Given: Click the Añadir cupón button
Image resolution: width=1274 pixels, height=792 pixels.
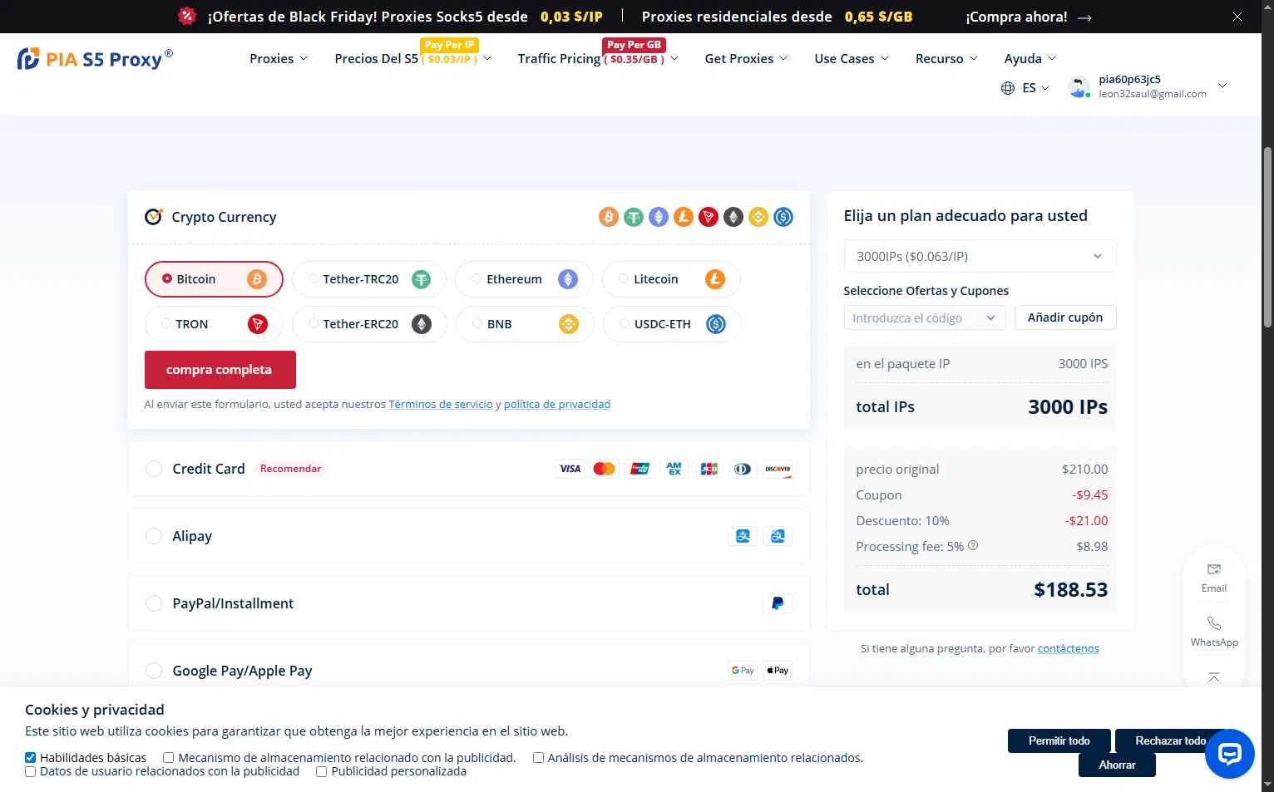Looking at the screenshot, I should [1065, 317].
